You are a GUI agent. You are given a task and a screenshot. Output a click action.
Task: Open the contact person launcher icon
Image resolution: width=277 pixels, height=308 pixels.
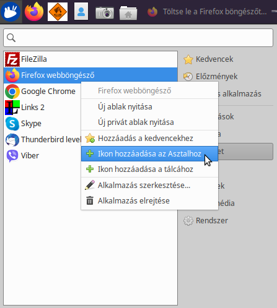pos(81,12)
